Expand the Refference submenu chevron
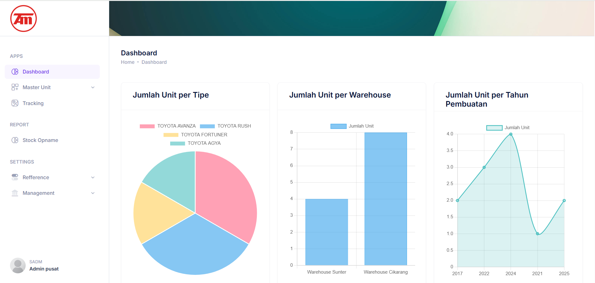 click(93, 178)
